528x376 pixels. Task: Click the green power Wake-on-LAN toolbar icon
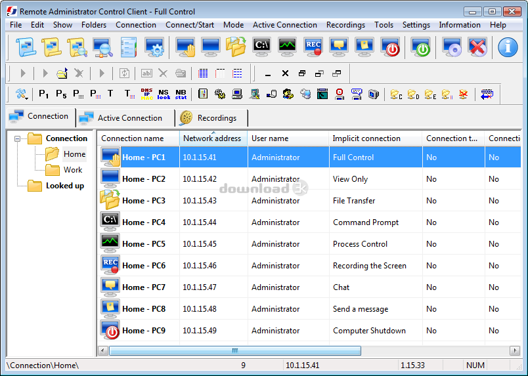(420, 47)
